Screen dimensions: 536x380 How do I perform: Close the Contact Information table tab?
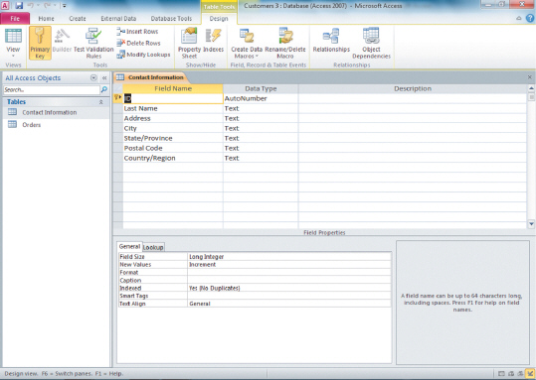click(x=529, y=77)
